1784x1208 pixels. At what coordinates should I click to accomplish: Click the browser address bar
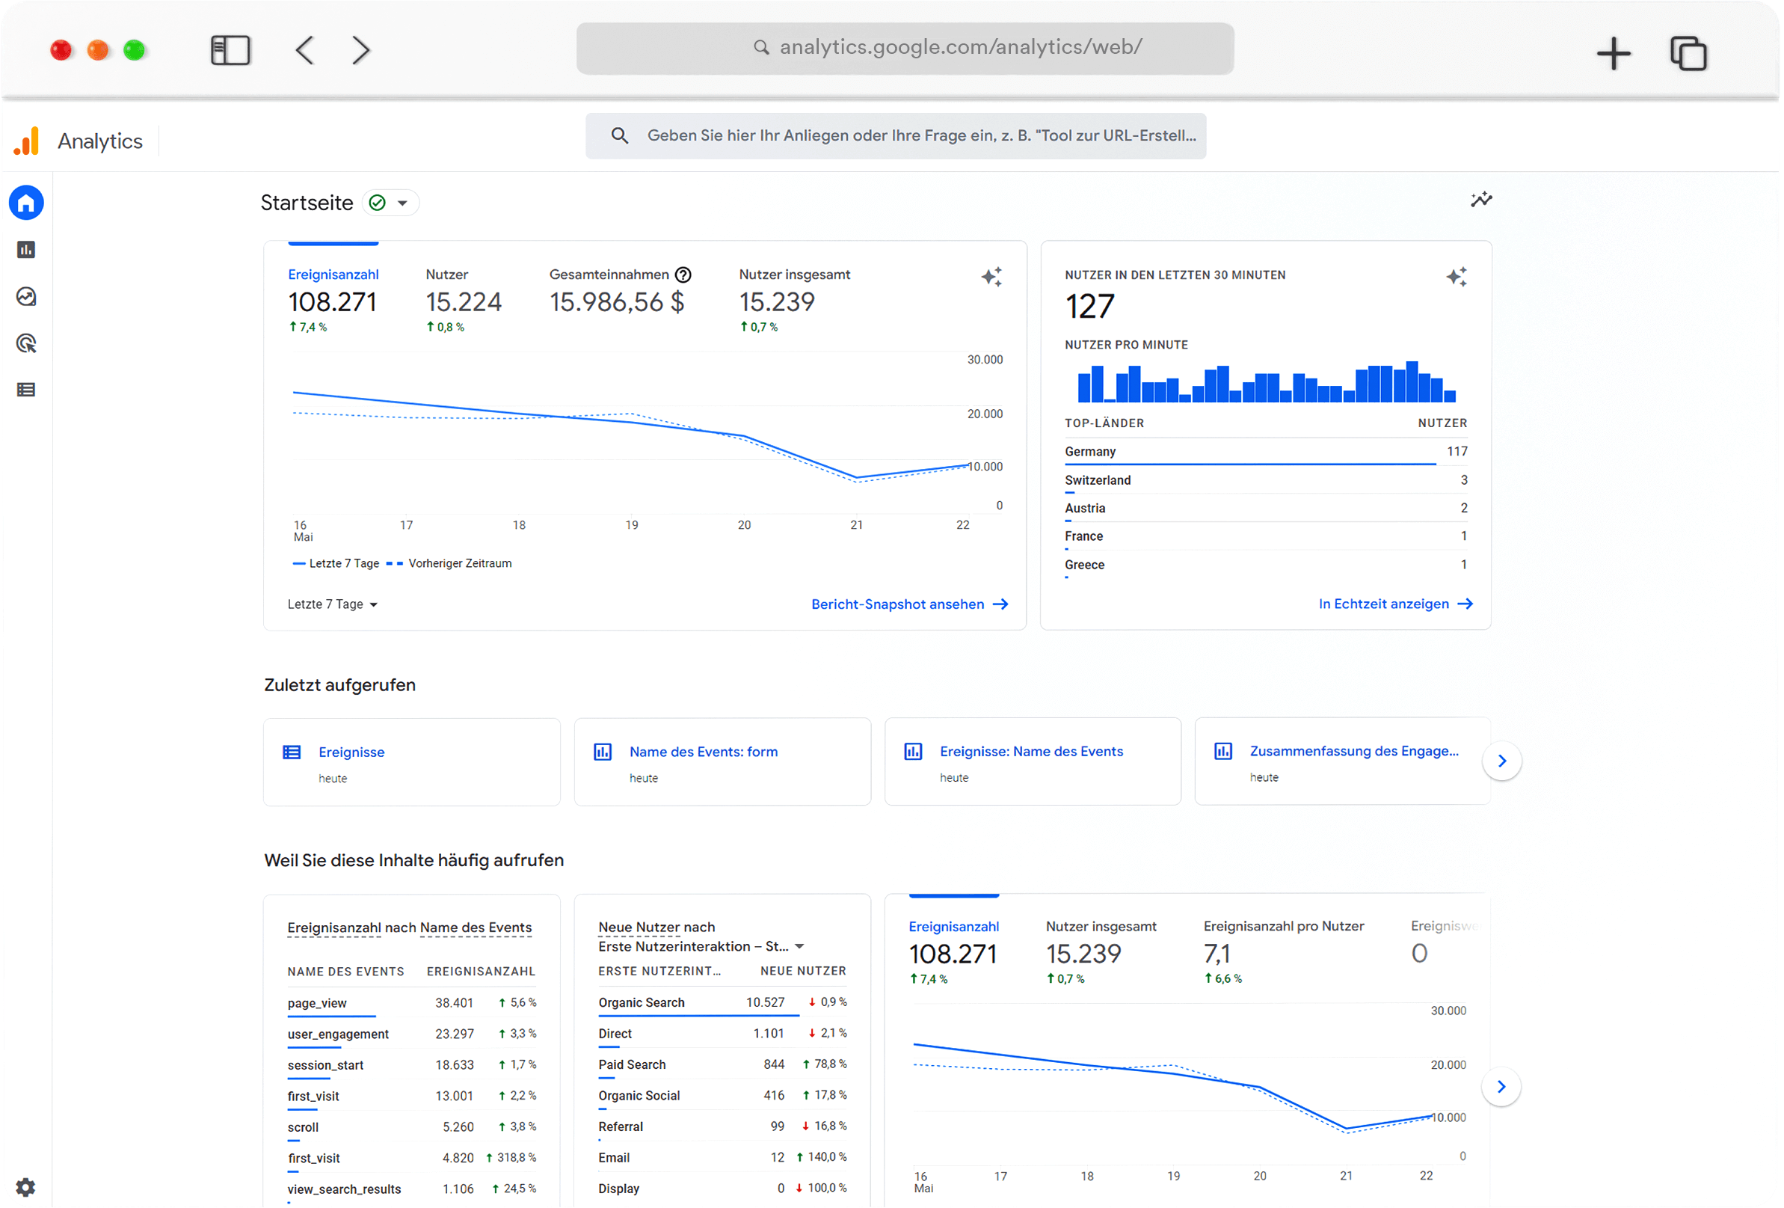(905, 49)
